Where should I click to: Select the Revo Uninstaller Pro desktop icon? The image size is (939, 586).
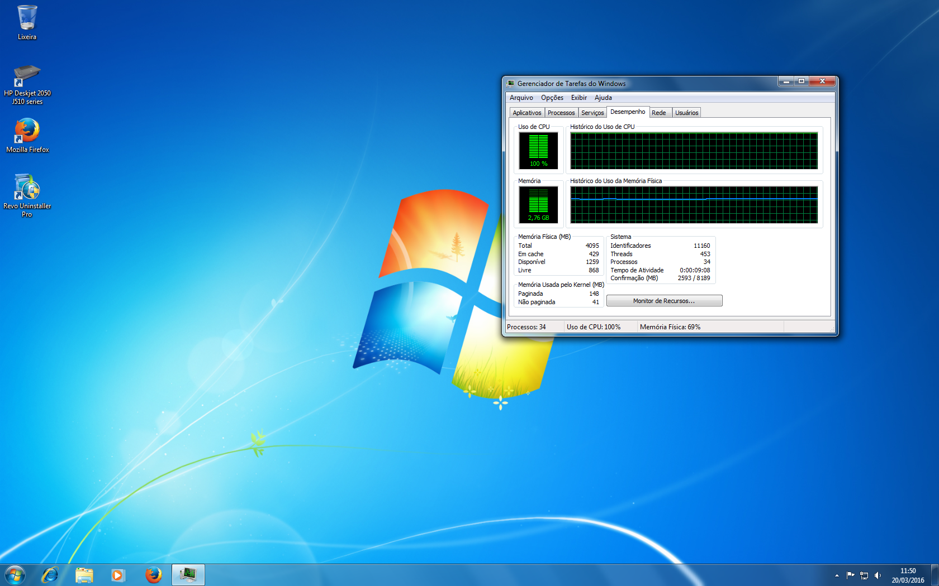point(27,195)
